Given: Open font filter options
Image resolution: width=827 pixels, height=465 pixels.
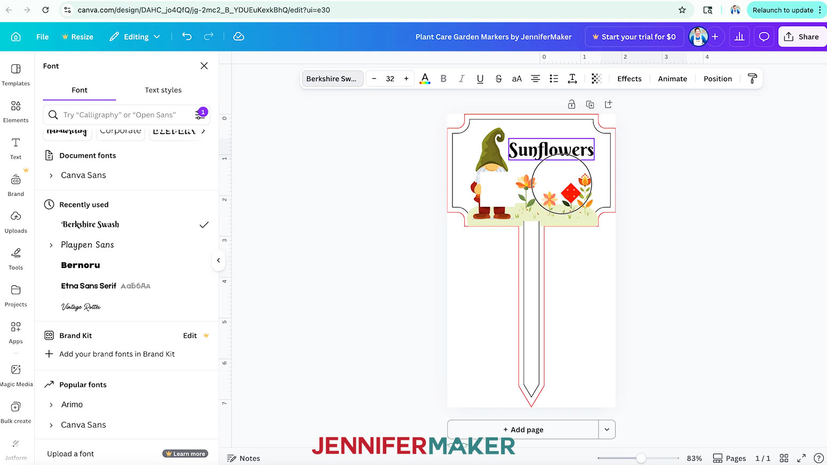Looking at the screenshot, I should pyautogui.click(x=201, y=114).
